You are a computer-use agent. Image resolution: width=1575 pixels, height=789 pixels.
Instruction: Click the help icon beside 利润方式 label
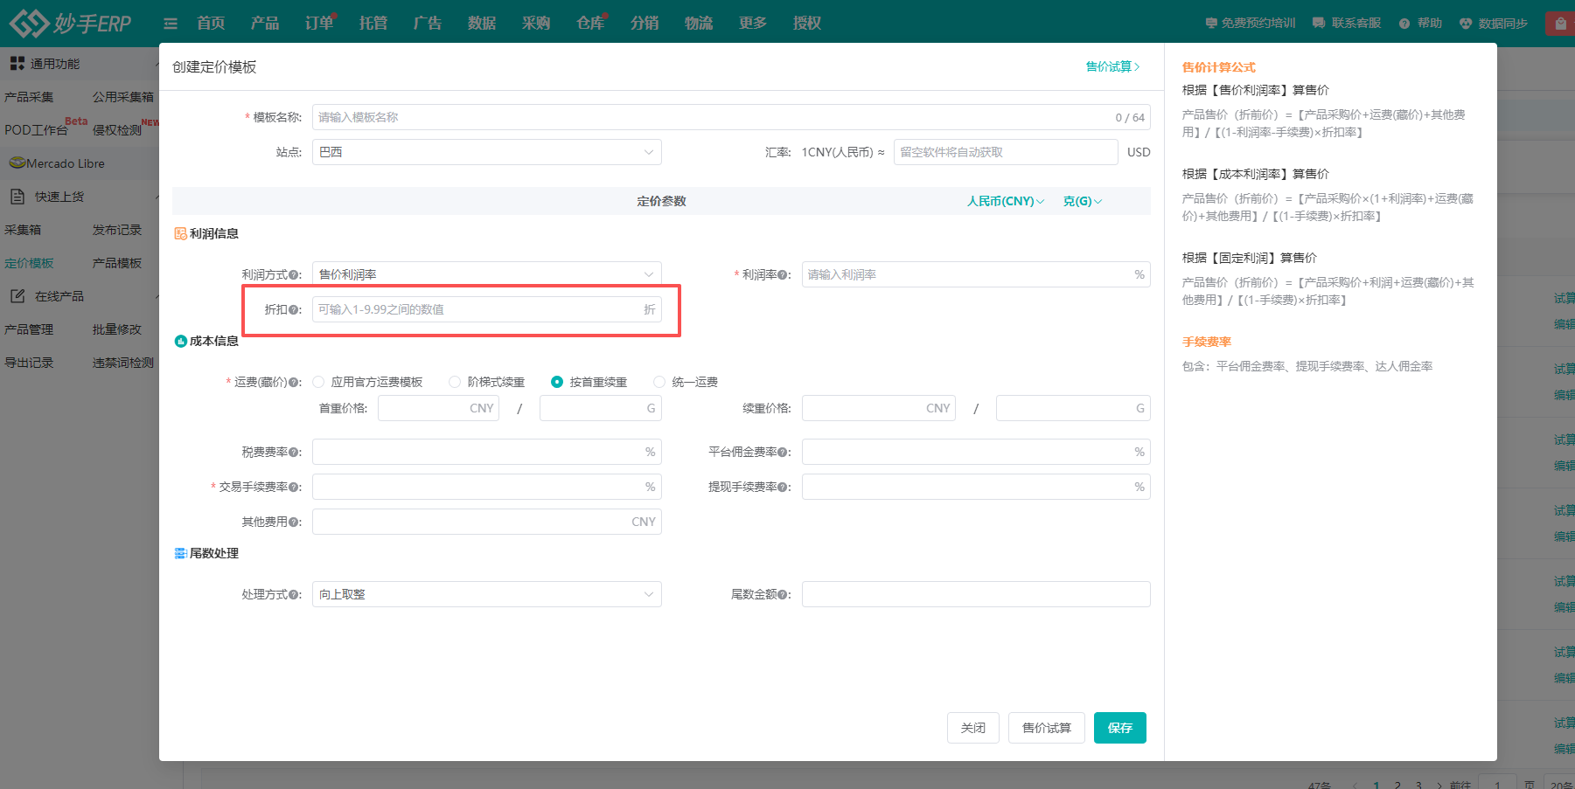[294, 275]
